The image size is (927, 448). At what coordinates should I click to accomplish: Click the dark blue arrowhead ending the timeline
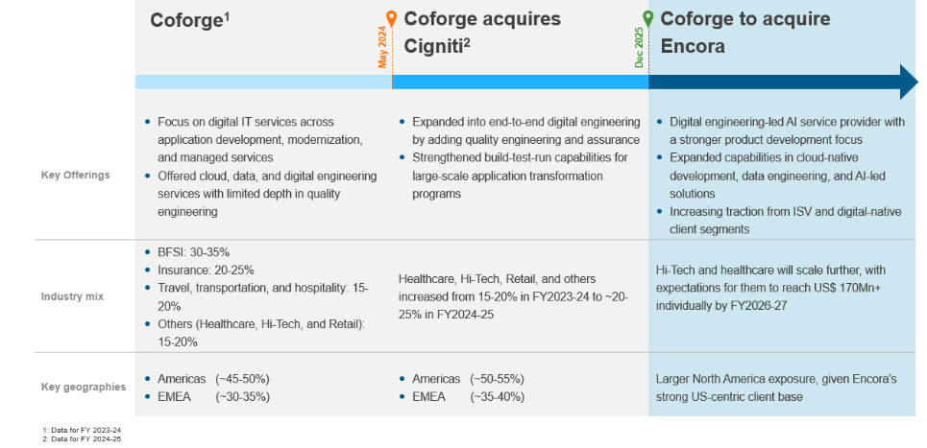[x=908, y=83]
